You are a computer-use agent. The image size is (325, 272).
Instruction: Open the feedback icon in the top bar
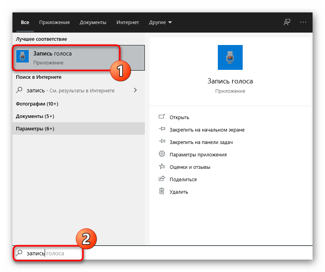pos(287,23)
